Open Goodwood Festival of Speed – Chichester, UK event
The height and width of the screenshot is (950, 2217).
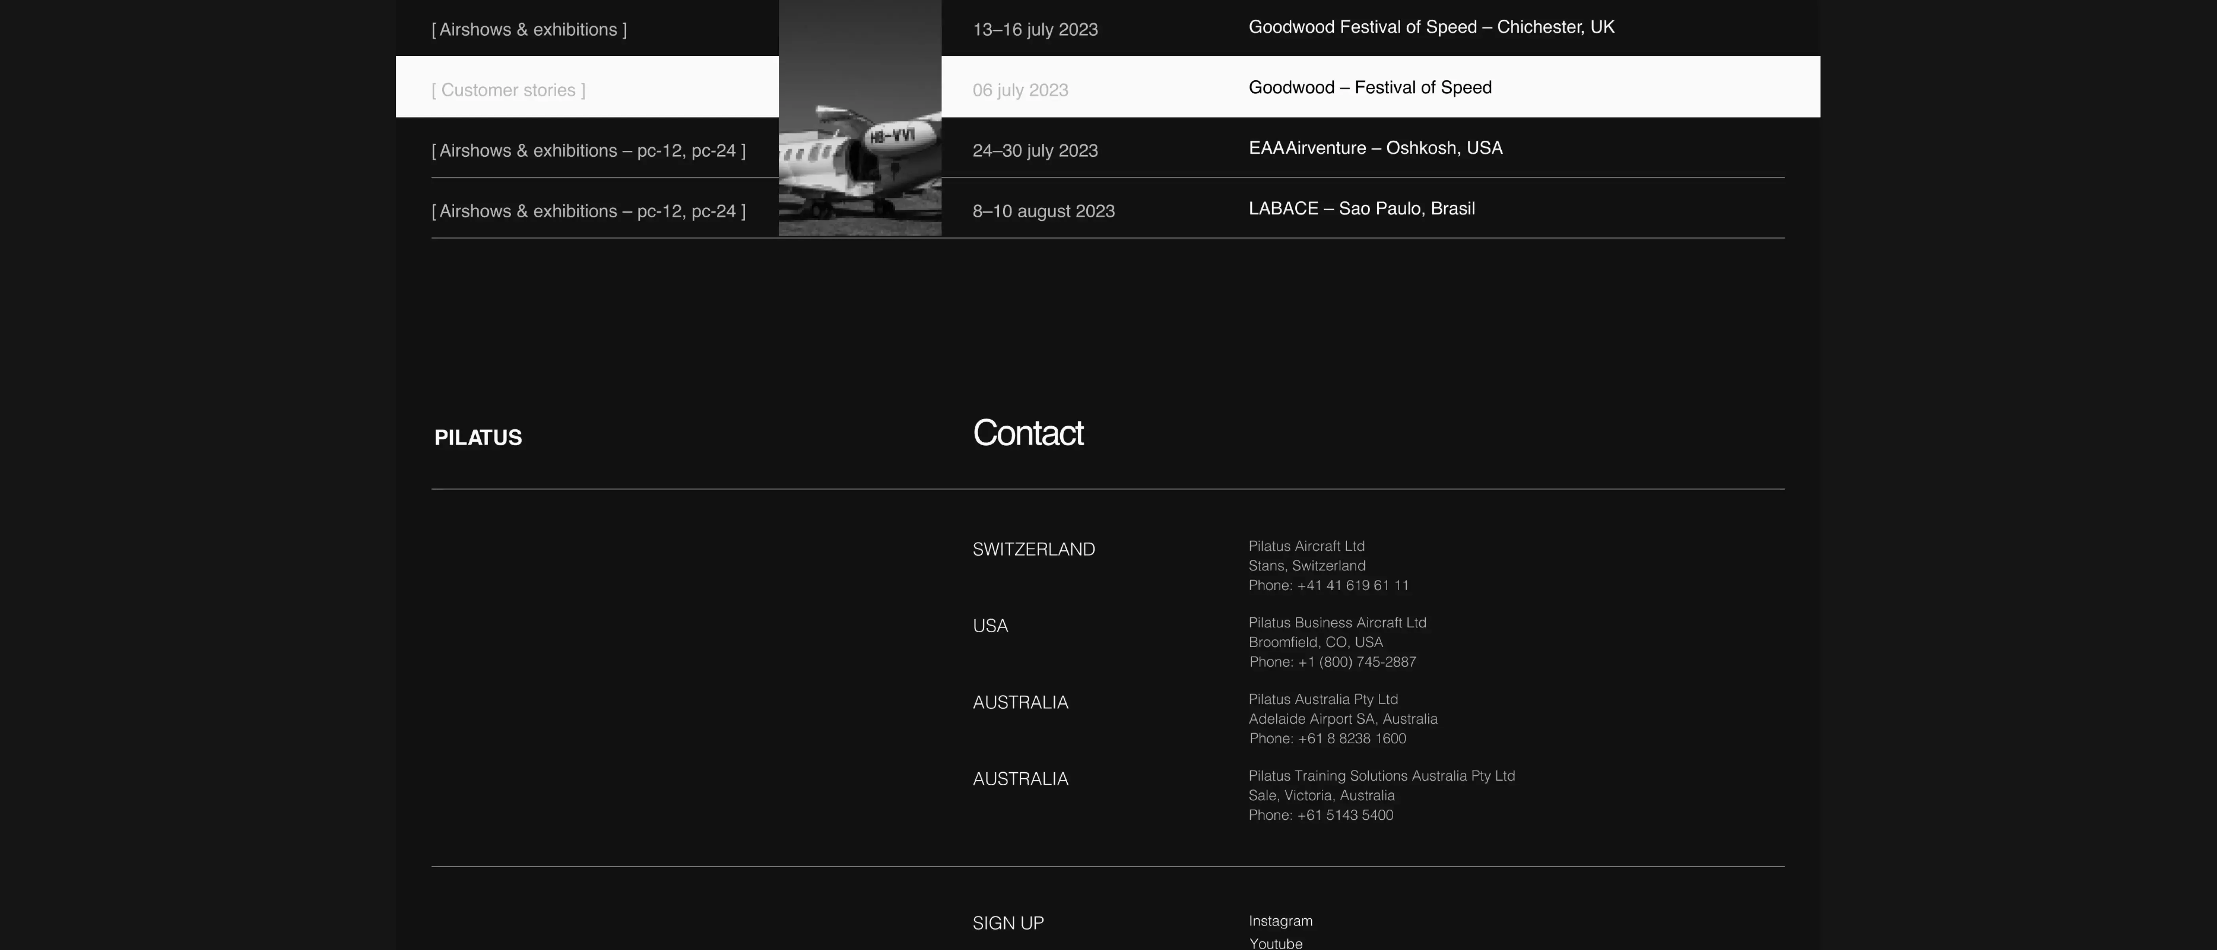1430,28
